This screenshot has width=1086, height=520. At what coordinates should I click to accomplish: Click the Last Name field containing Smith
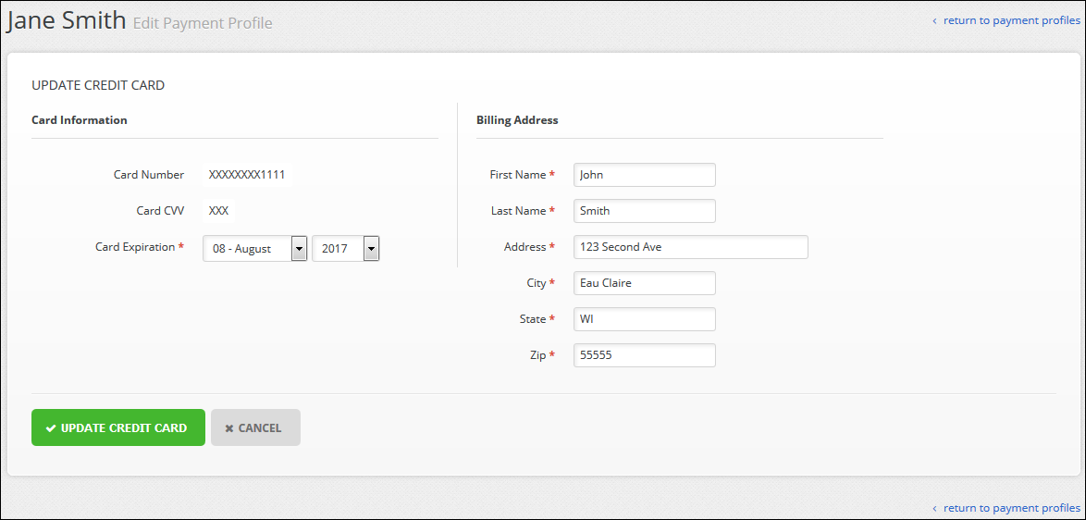click(644, 210)
